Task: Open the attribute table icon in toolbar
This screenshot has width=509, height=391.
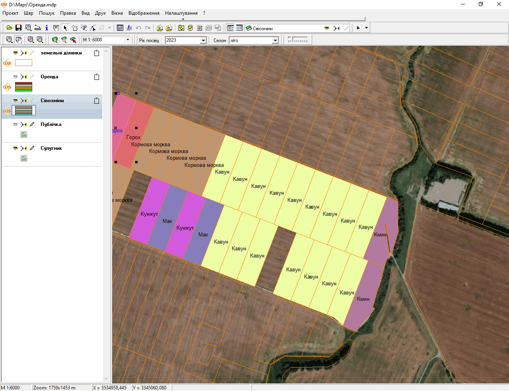Action: click(120, 28)
